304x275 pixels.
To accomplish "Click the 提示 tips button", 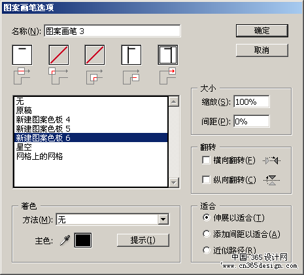I will [x=143, y=240].
